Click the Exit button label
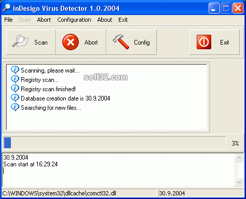 [225, 42]
